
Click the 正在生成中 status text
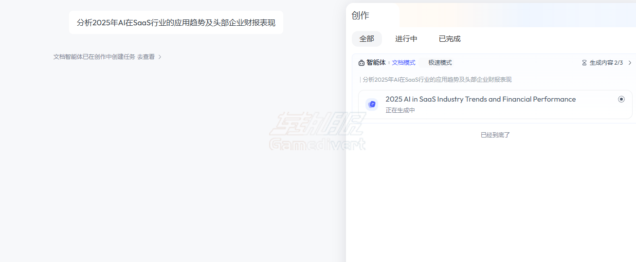pyautogui.click(x=400, y=110)
